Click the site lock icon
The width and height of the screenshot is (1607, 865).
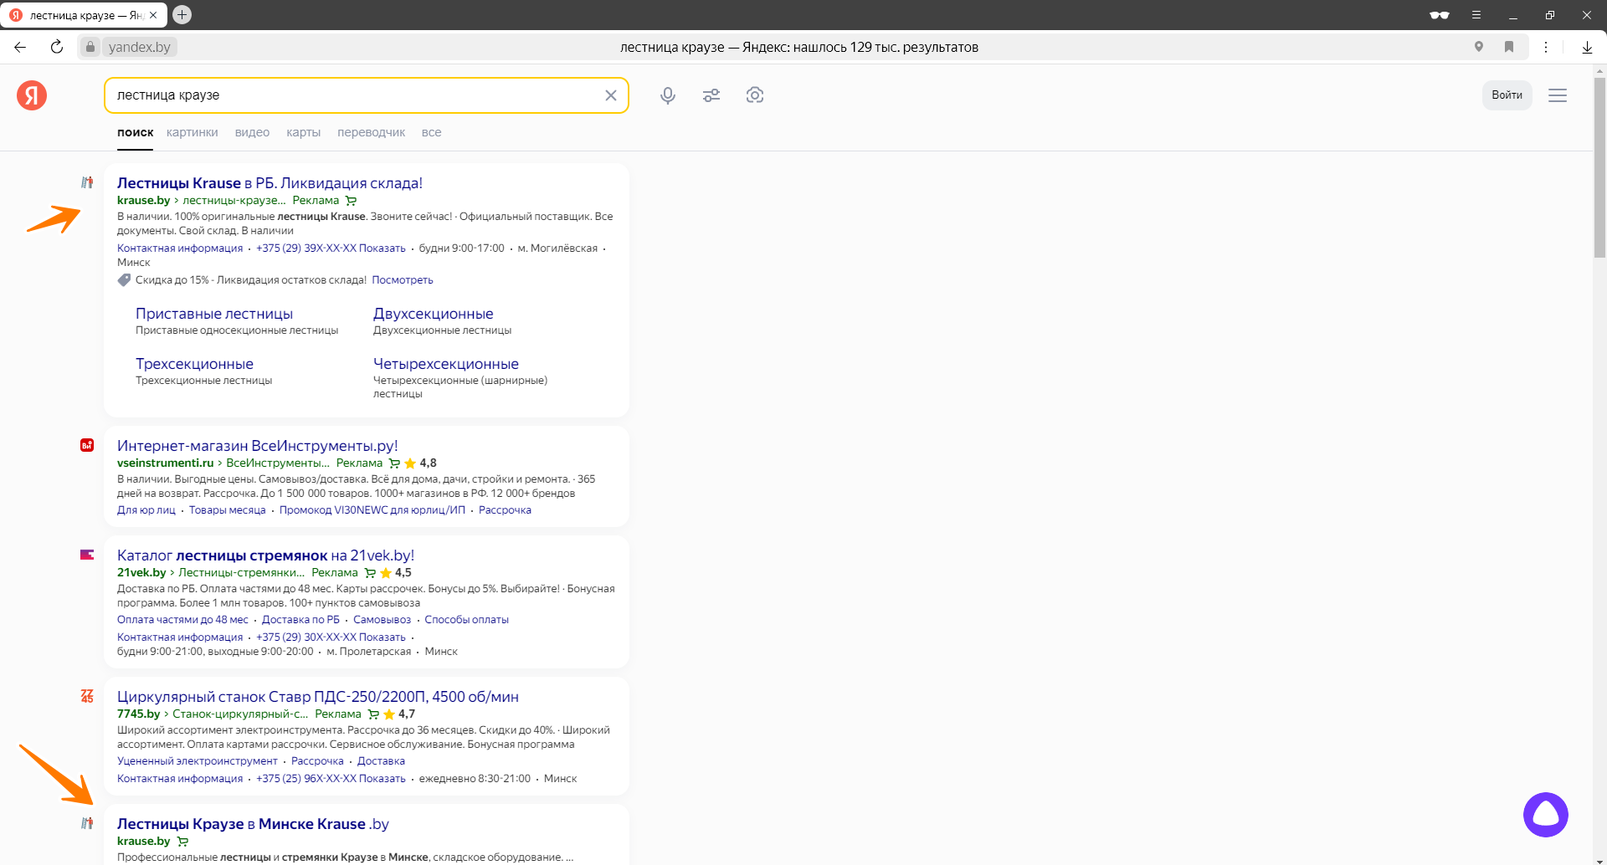pyautogui.click(x=90, y=47)
